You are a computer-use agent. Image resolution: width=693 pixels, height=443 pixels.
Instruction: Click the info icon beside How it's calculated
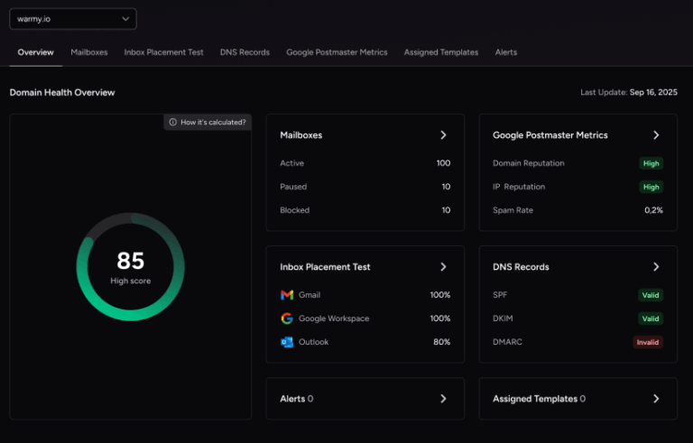(x=173, y=122)
